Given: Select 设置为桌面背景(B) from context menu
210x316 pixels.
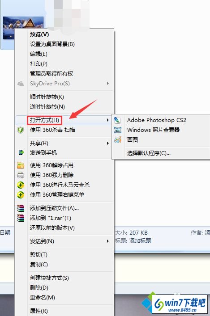Looking at the screenshot, I should point(52,44).
